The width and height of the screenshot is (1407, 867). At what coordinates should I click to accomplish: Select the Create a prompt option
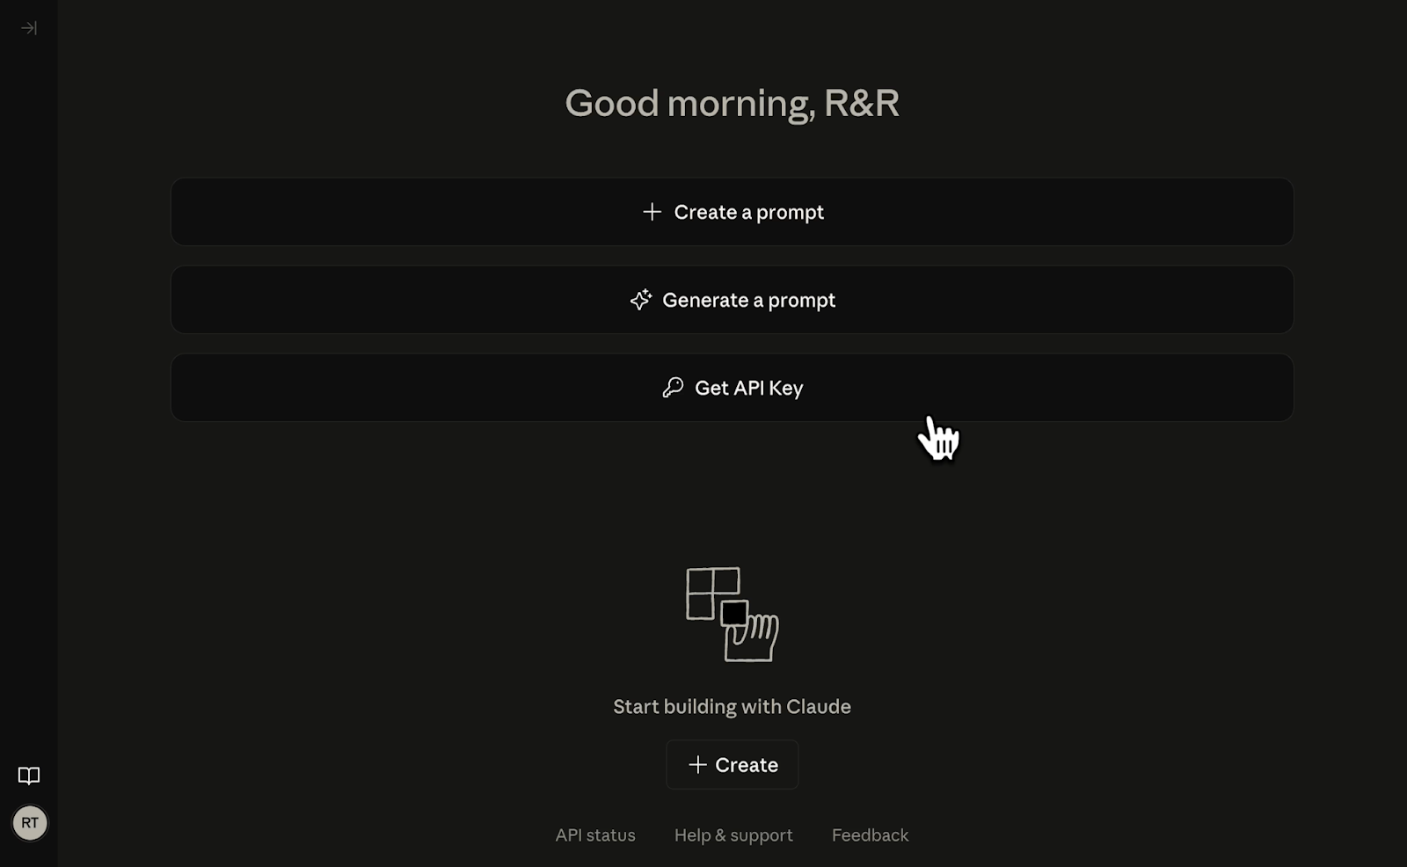click(732, 212)
